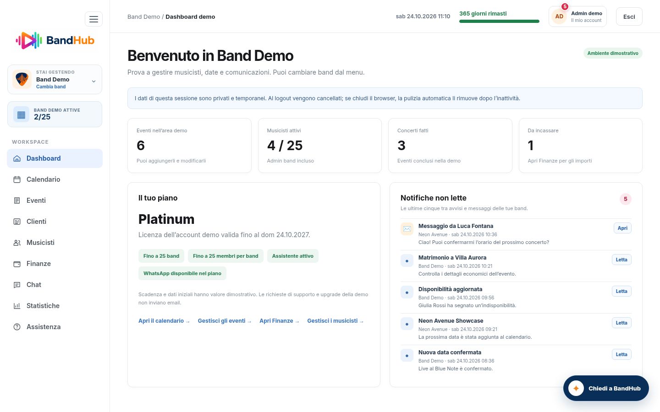This screenshot has height=412, width=660.
Task: Click the Calendario calendar icon
Action: 17,179
